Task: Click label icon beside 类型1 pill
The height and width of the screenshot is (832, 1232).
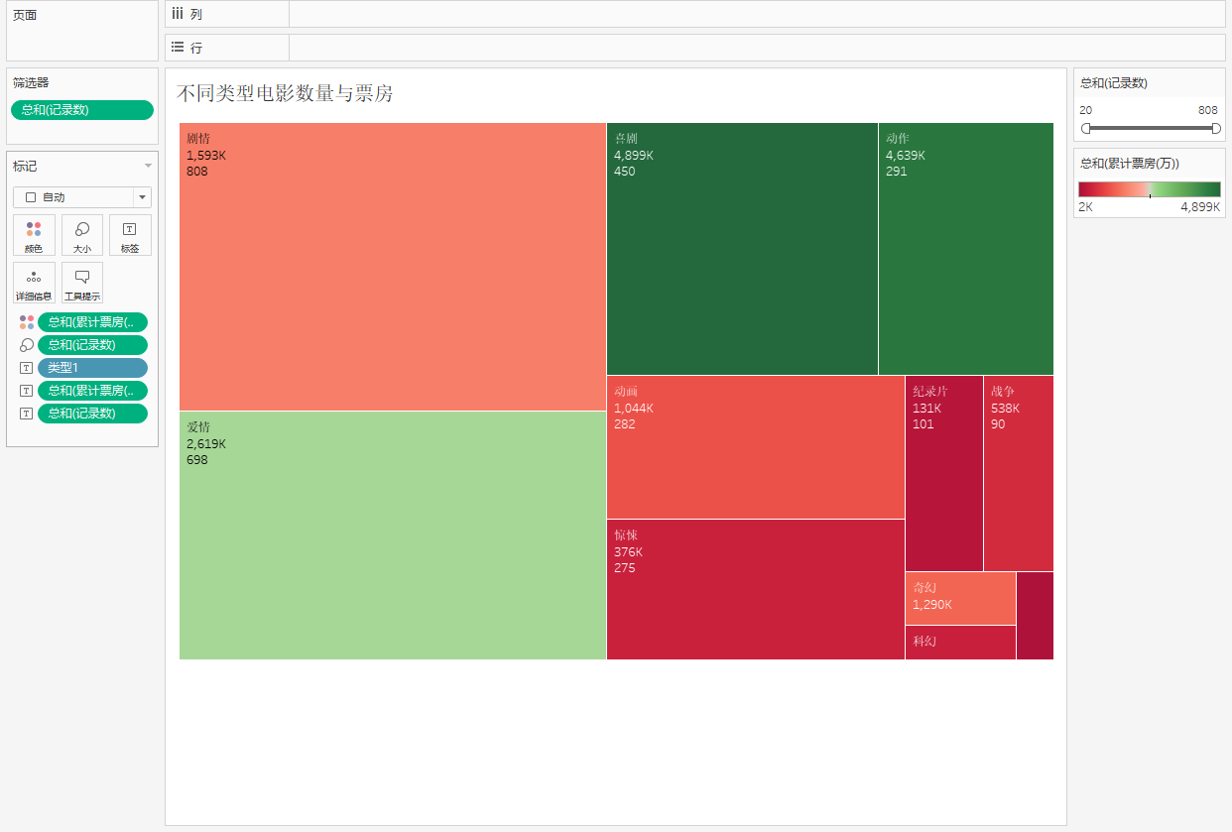Action: point(27,368)
